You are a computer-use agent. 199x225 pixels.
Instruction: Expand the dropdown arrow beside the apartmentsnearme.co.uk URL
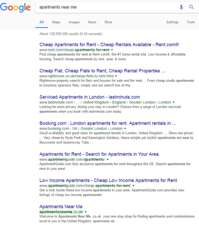tap(86, 212)
